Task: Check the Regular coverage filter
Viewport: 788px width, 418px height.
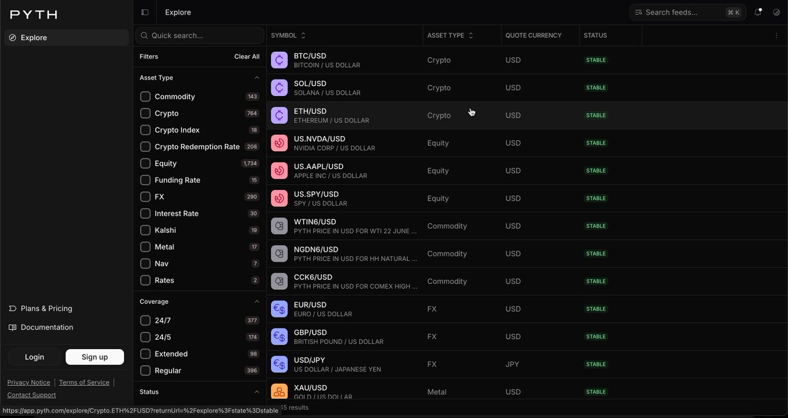Action: point(145,371)
